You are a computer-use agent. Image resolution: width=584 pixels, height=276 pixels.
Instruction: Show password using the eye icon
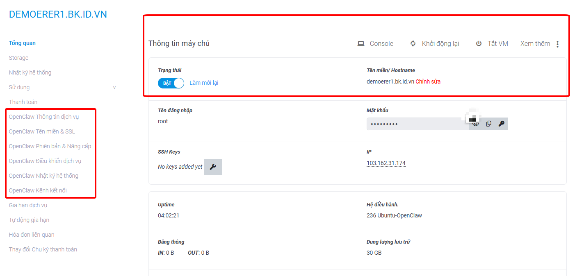(x=476, y=124)
